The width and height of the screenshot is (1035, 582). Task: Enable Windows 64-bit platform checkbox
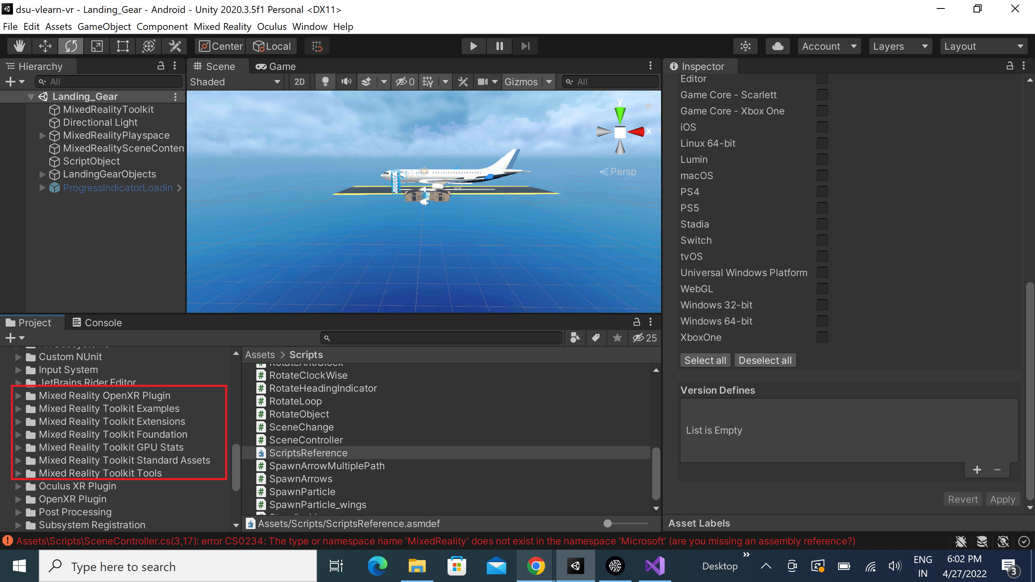coord(822,321)
